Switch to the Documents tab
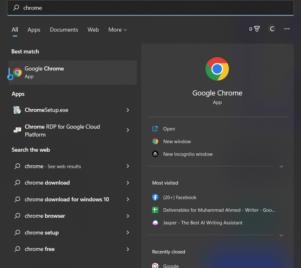The image size is (301, 268). (x=64, y=30)
